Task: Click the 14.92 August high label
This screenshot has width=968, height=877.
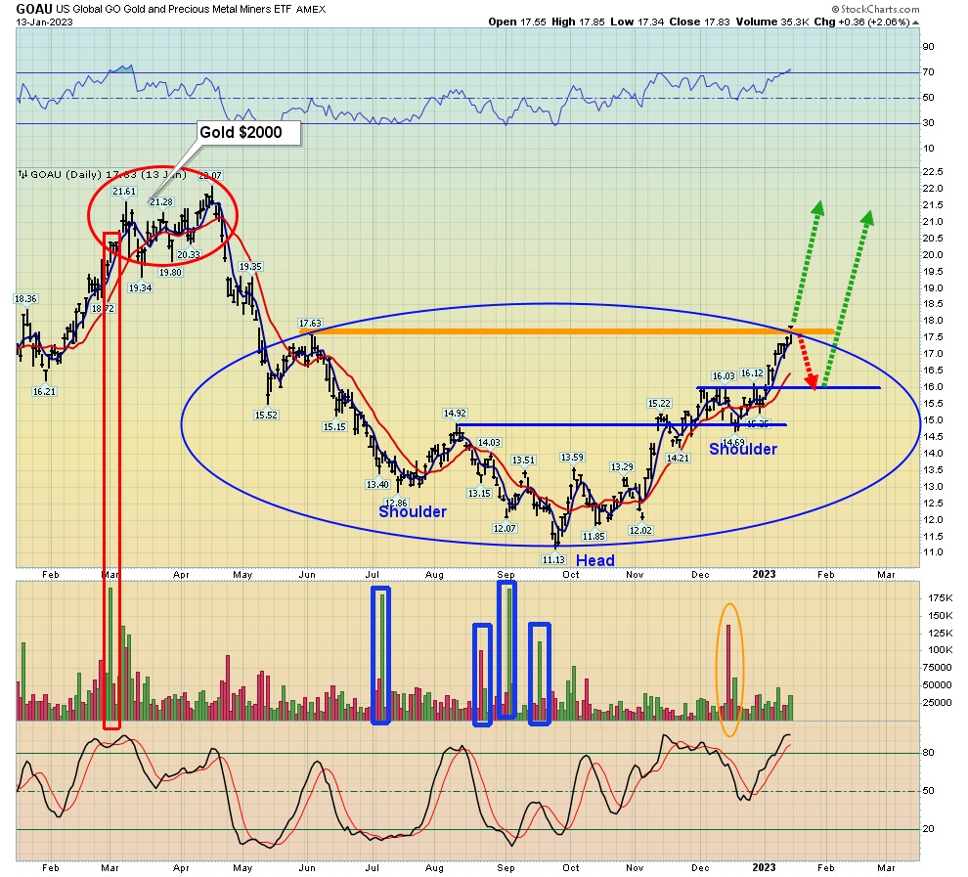Action: [455, 415]
